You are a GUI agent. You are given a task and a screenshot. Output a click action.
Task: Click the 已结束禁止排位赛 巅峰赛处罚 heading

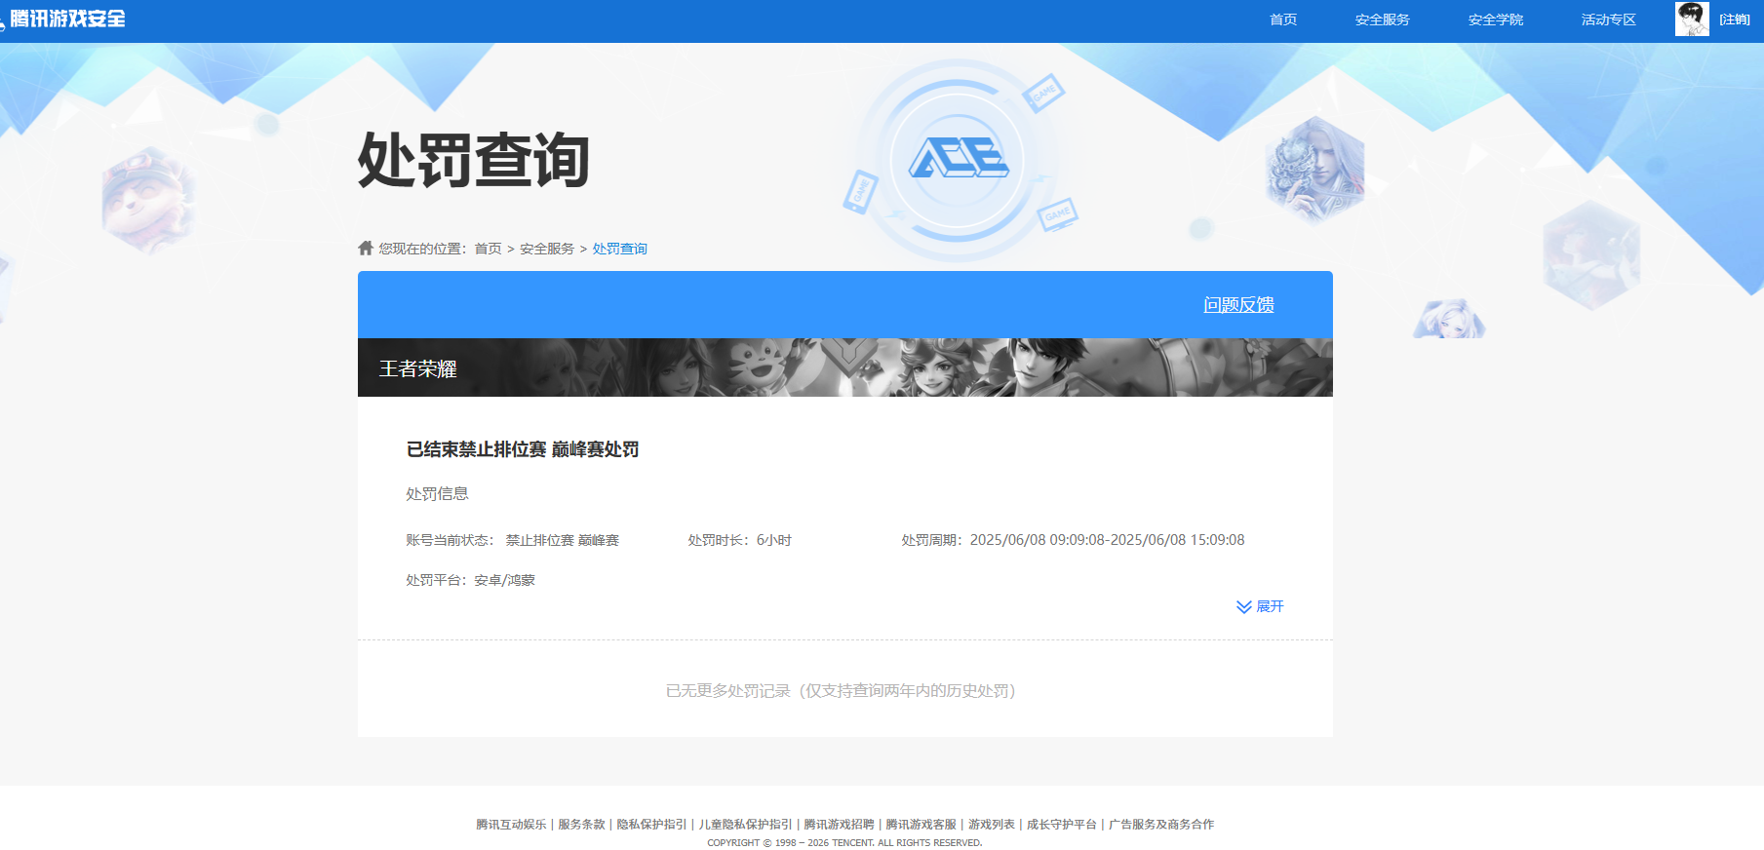pos(523,449)
